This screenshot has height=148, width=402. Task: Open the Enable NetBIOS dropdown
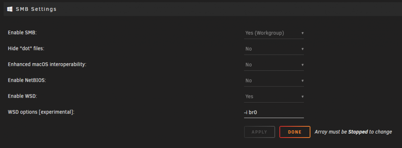click(274, 80)
